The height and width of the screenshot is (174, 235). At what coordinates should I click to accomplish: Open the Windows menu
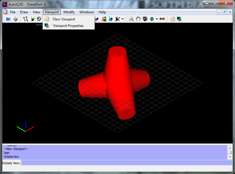pyautogui.click(x=87, y=12)
